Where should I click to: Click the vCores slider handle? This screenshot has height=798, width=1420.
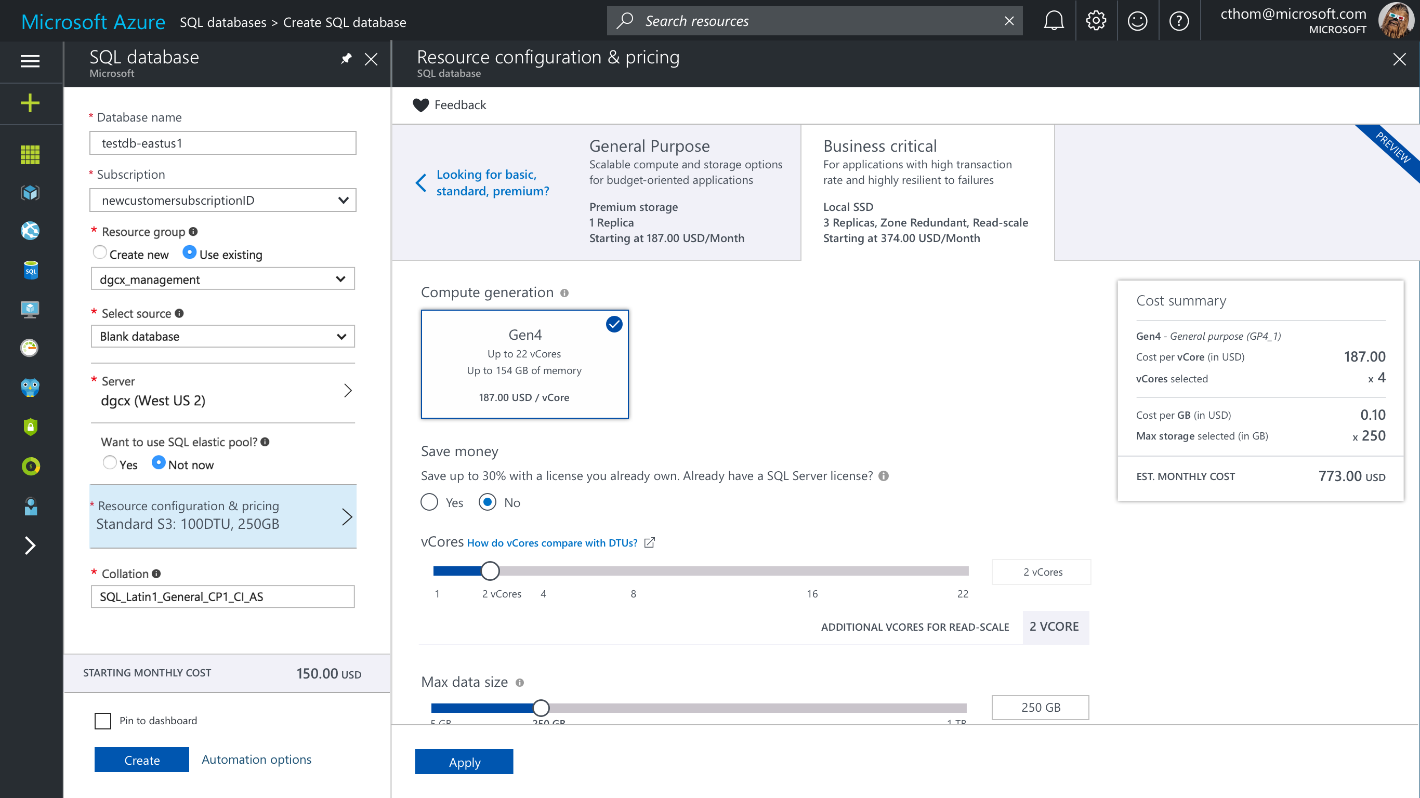point(490,571)
